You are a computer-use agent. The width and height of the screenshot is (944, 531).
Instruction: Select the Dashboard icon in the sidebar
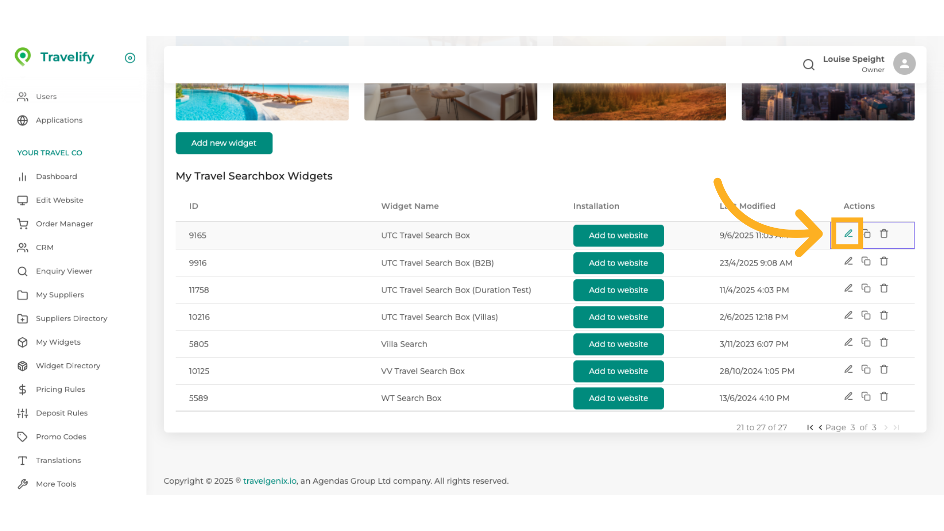(x=22, y=177)
